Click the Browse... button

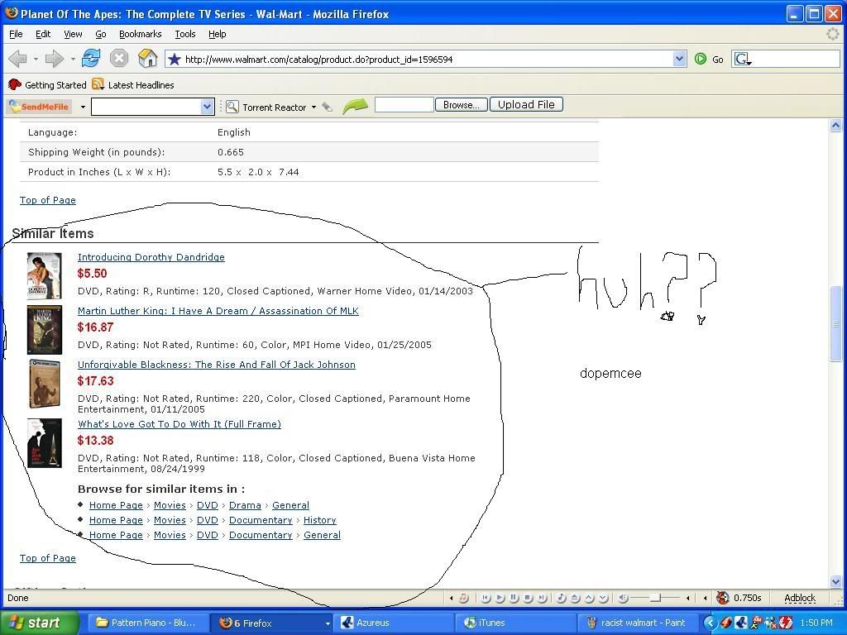coord(462,105)
